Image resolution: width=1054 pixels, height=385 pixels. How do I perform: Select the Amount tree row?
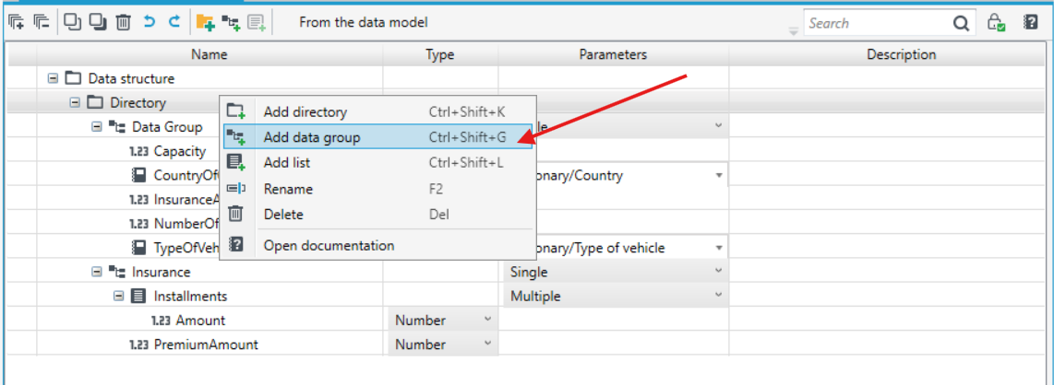[x=200, y=321]
